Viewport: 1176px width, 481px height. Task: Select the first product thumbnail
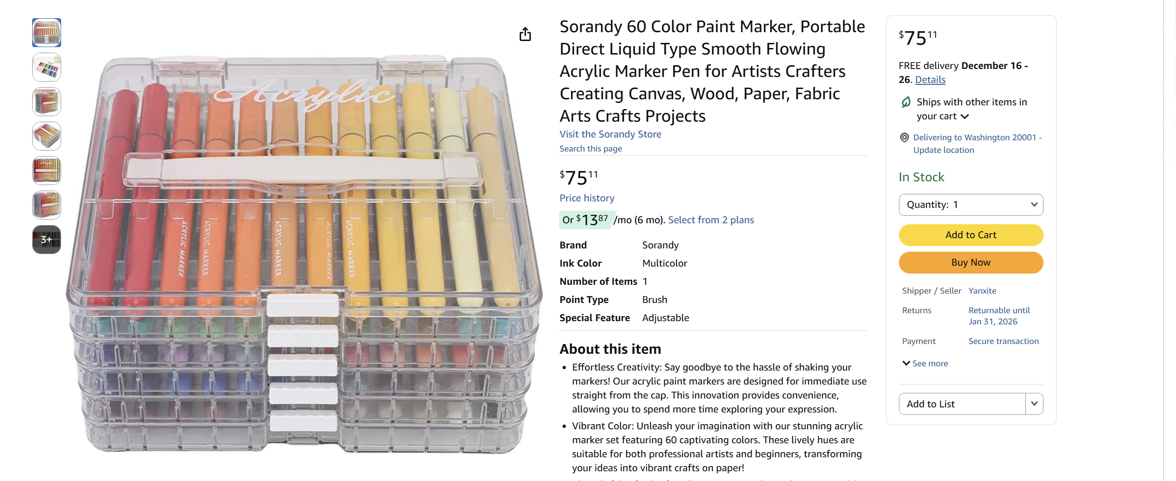tap(46, 32)
